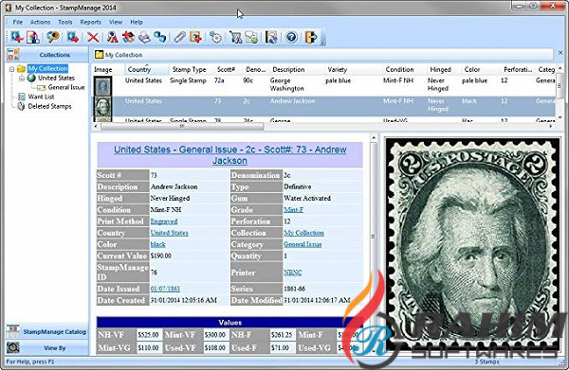Click the report document toolbar icon
This screenshot has height=370, width=569.
tap(33, 37)
